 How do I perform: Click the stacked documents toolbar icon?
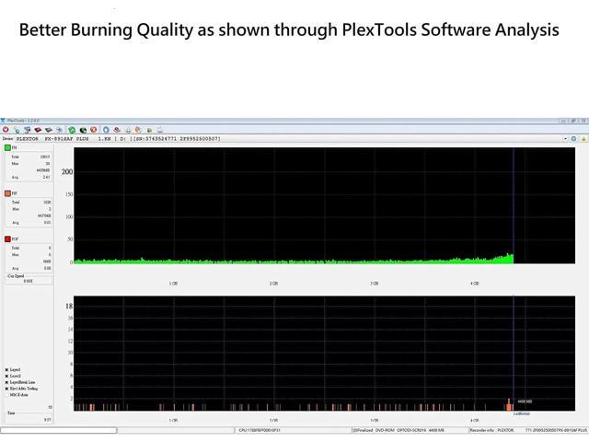(27, 130)
